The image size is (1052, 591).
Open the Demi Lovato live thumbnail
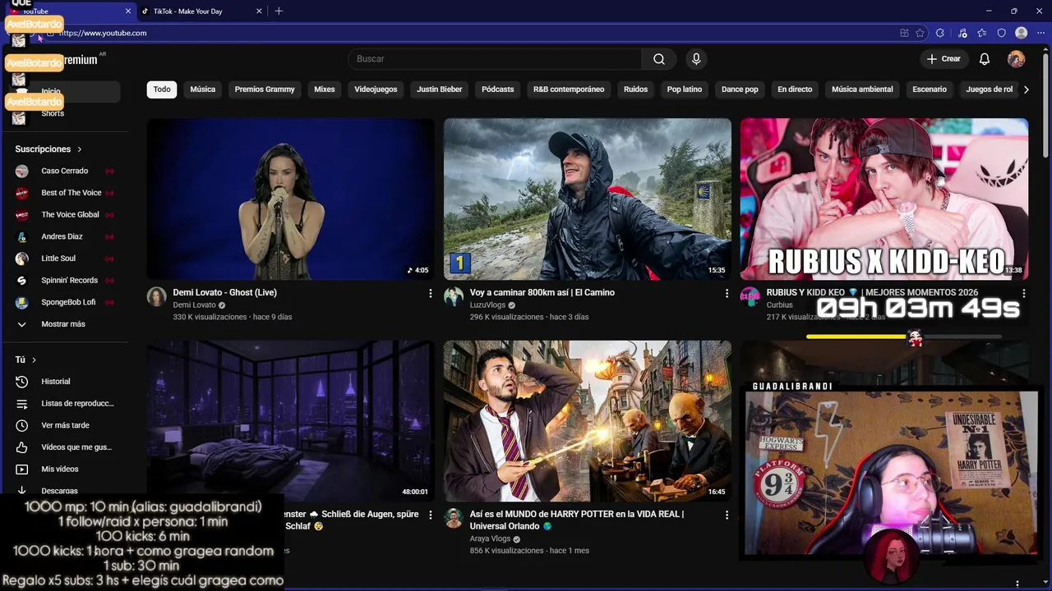click(291, 199)
